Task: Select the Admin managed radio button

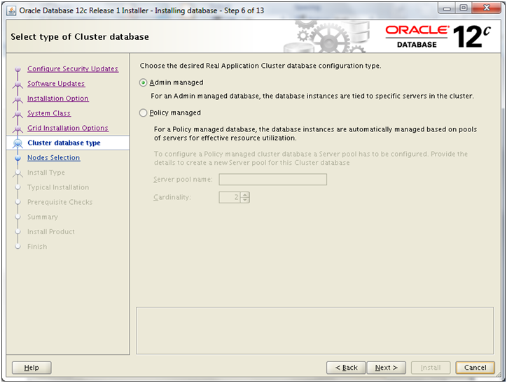Action: click(143, 83)
